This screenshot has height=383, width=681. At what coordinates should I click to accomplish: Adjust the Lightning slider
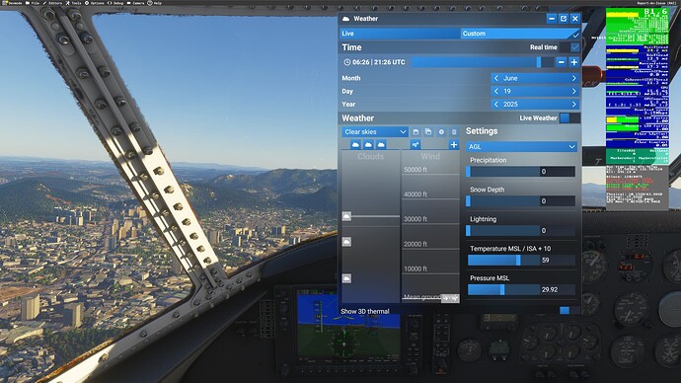pos(503,231)
